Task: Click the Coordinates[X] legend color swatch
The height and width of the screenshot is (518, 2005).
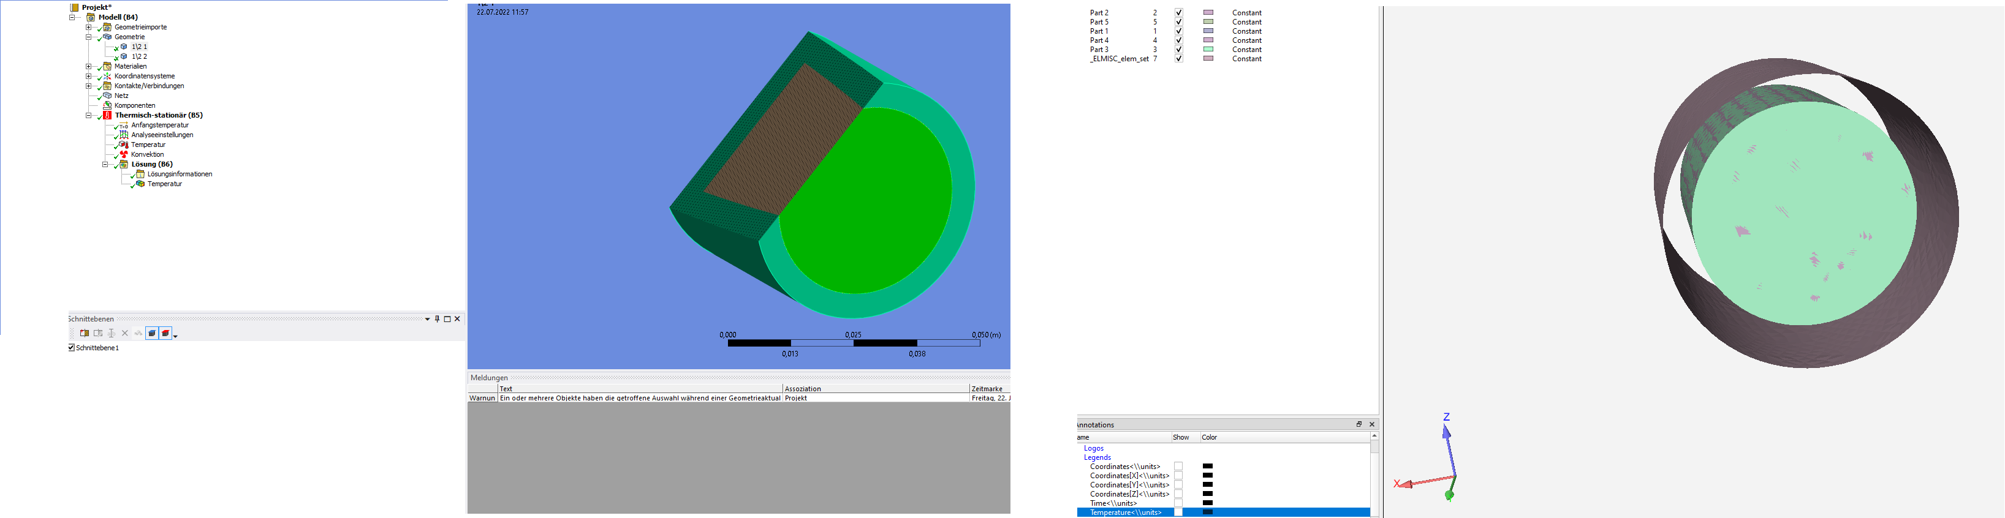Action: [x=1208, y=475]
